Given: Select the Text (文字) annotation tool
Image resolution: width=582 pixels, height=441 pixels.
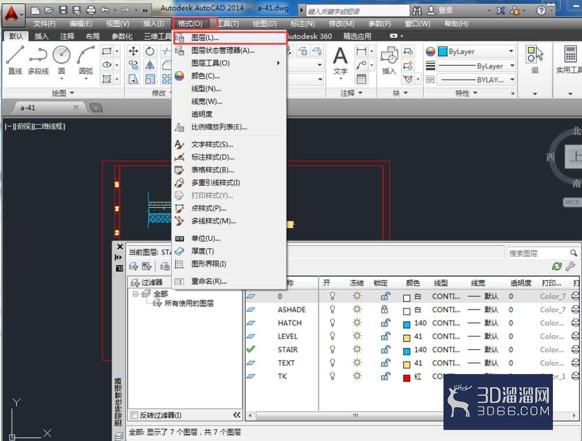Looking at the screenshot, I should pyautogui.click(x=340, y=60).
